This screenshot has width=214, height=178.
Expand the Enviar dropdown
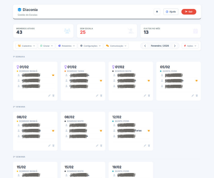pos(46,46)
